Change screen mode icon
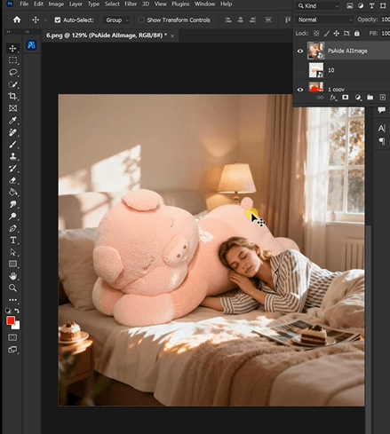Screen dimensions: 390x434 (12, 350)
